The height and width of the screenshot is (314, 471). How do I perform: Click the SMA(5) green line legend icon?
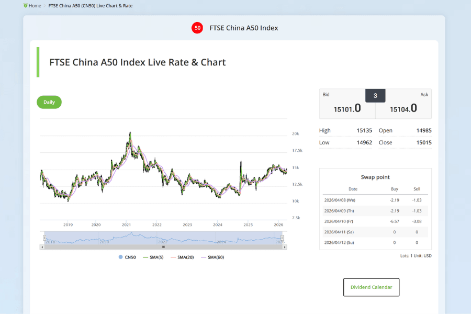[x=145, y=257]
